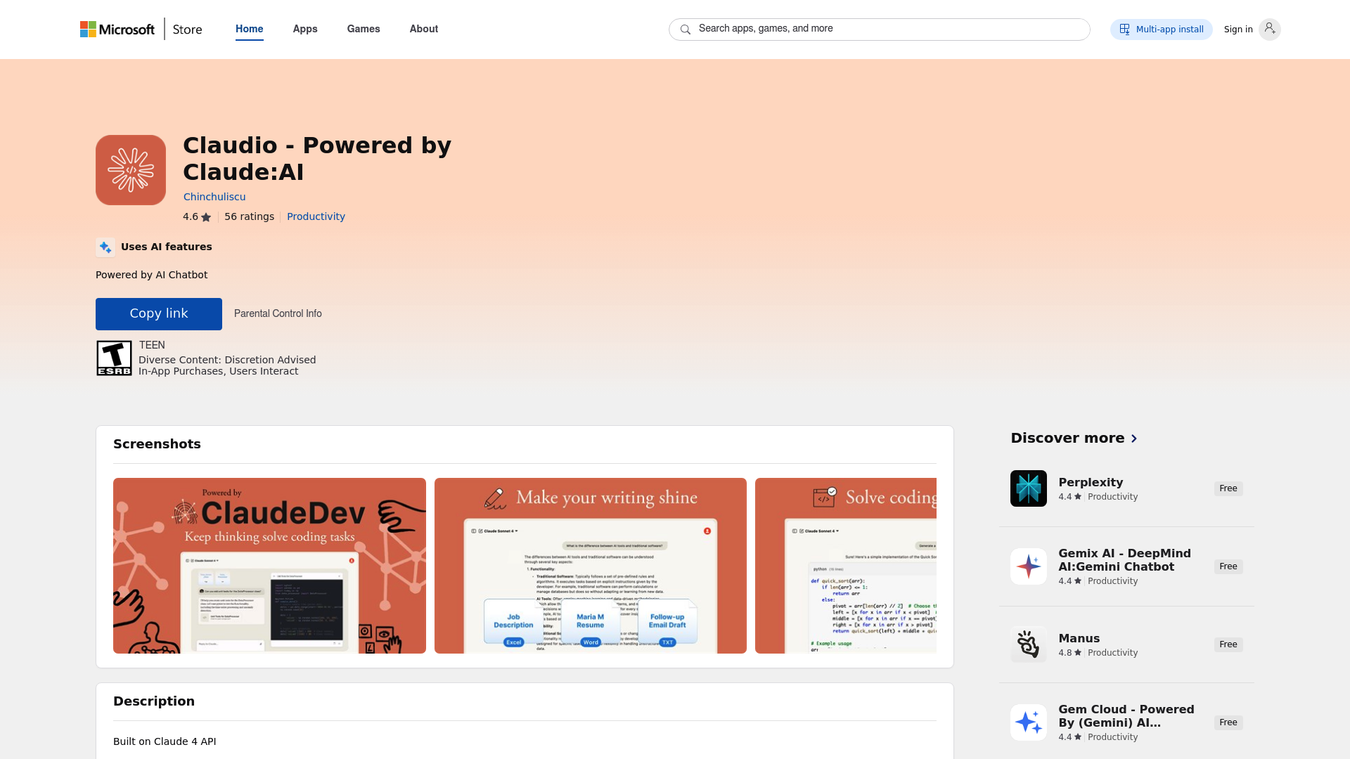
Task: Open the Perplexity app icon
Action: pos(1028,488)
